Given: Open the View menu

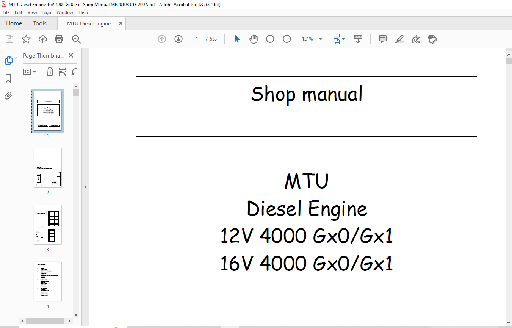Looking at the screenshot, I should (33, 12).
